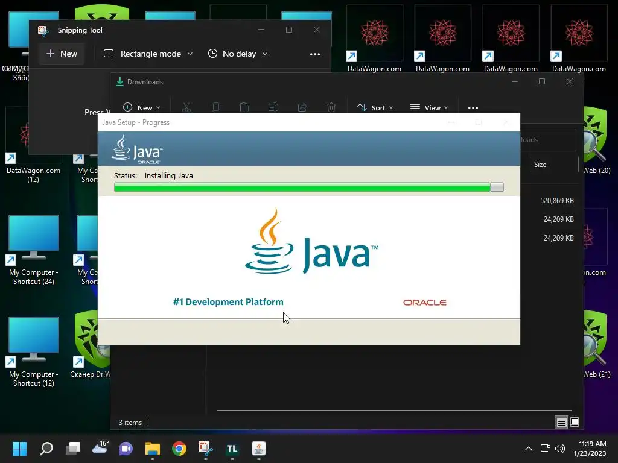Open the View dropdown in Downloads
The height and width of the screenshot is (463, 618).
point(429,107)
